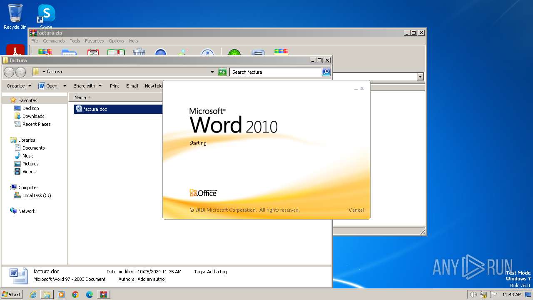Screen dimensions: 533x300
Task: Switch to WinRAR from the taskbar
Action: coord(104,295)
